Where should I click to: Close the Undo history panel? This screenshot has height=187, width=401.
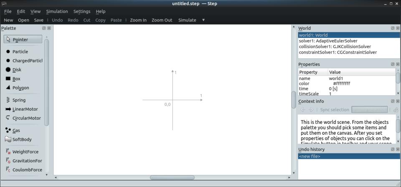pyautogui.click(x=398, y=149)
